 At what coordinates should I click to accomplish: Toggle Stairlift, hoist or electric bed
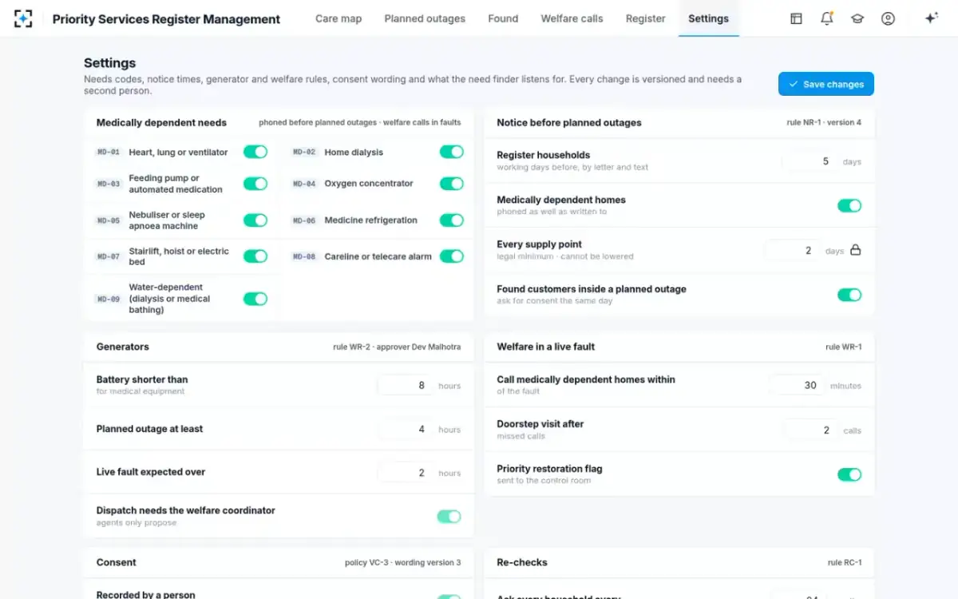click(255, 256)
